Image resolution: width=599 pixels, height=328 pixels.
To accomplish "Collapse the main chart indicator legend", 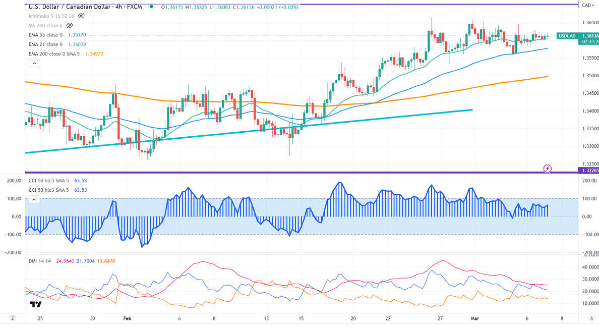I will pyautogui.click(x=34, y=64).
